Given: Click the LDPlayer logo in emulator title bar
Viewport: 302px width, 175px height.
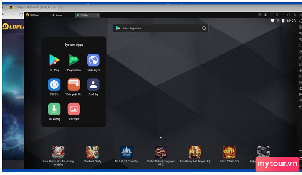Looking at the screenshot, I should point(28,15).
